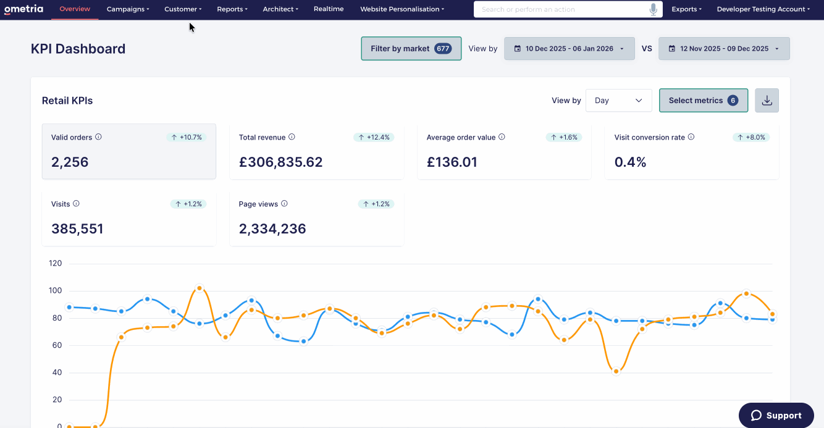
Task: Click the Select metrics button
Action: (704, 101)
